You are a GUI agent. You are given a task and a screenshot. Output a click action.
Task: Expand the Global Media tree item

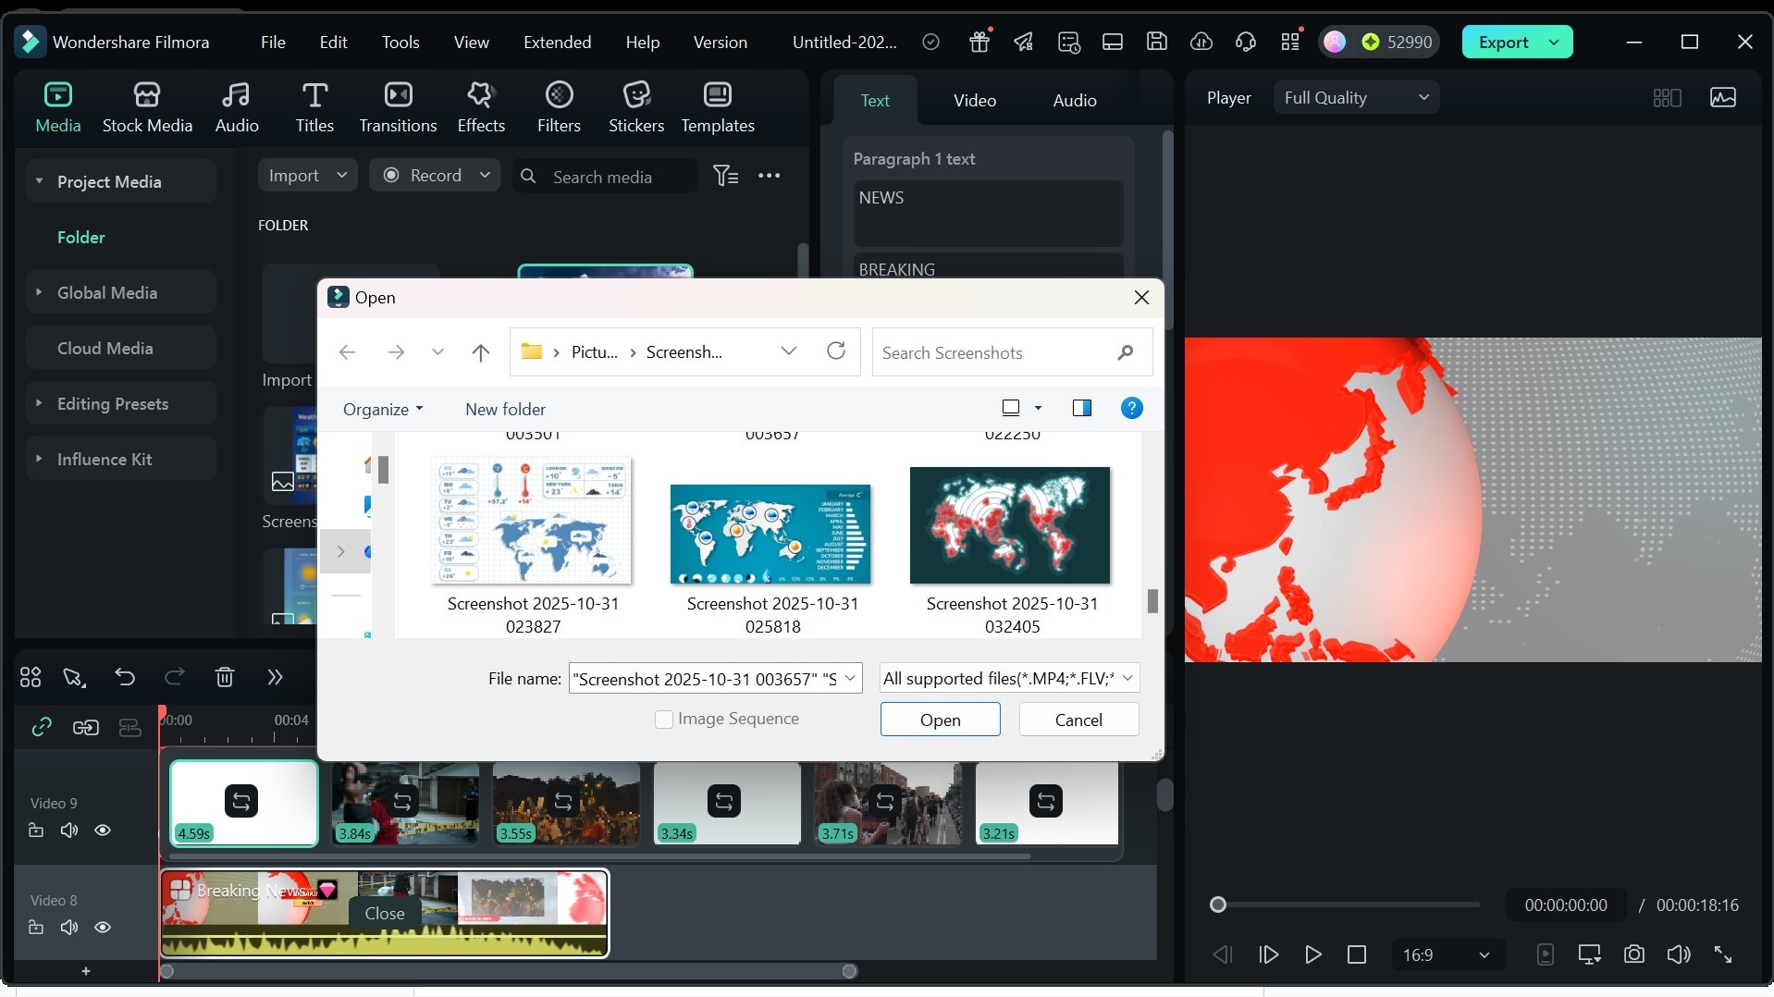[x=39, y=292]
